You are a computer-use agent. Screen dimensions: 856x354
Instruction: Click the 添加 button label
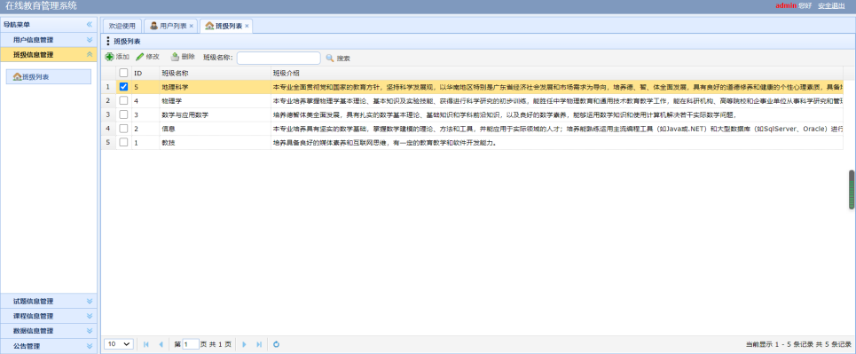click(122, 57)
